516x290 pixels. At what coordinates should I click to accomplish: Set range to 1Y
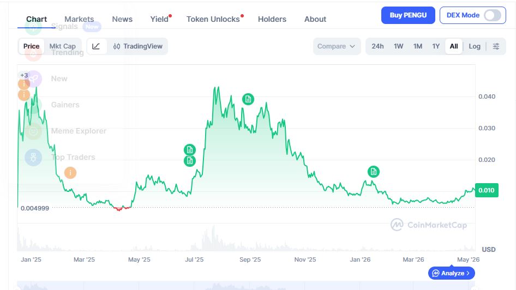436,46
